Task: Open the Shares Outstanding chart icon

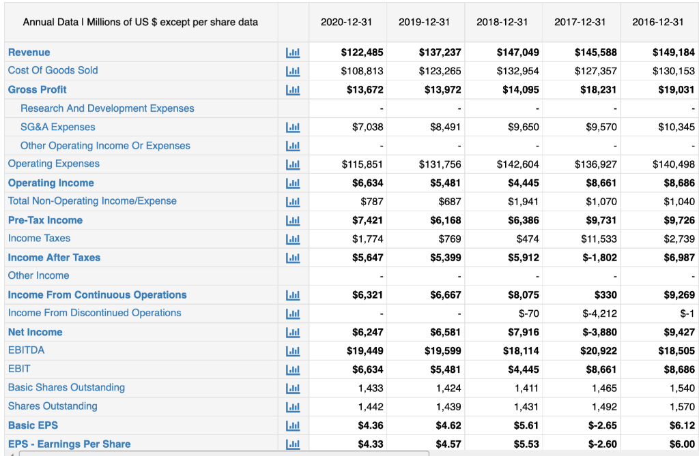Action: [x=293, y=406]
